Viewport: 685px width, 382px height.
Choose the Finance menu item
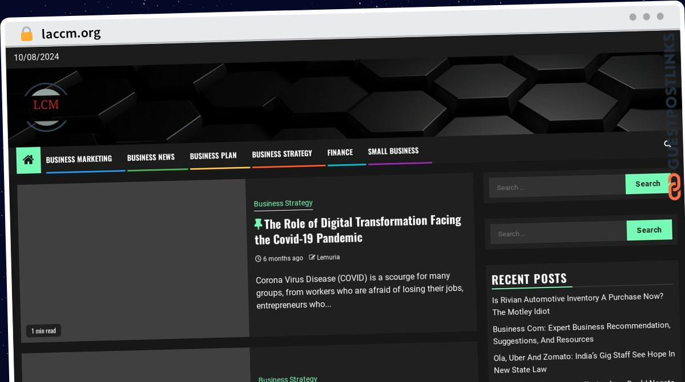(x=340, y=152)
